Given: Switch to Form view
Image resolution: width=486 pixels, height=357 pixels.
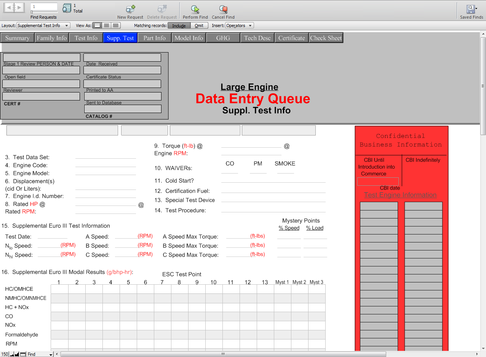Looking at the screenshot, I should (97, 25).
